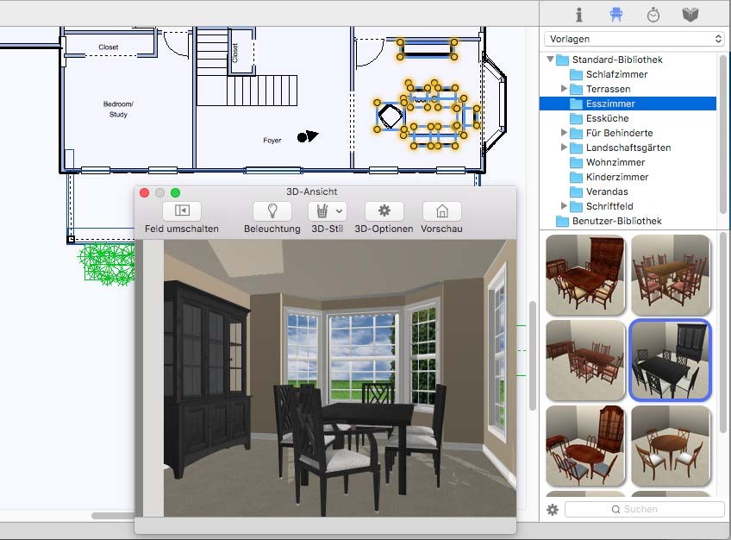This screenshot has width=731, height=540.
Task: Choose dining set with pink chairs thumbnail
Action: pos(671,274)
